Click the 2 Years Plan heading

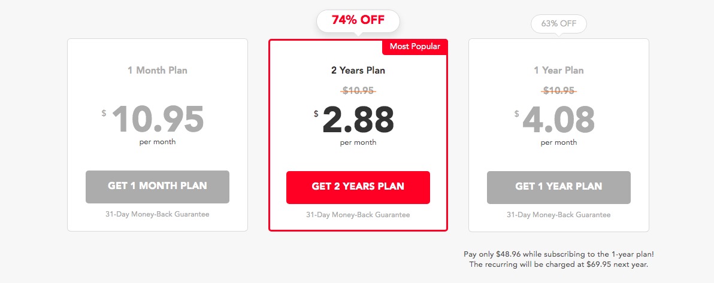358,70
